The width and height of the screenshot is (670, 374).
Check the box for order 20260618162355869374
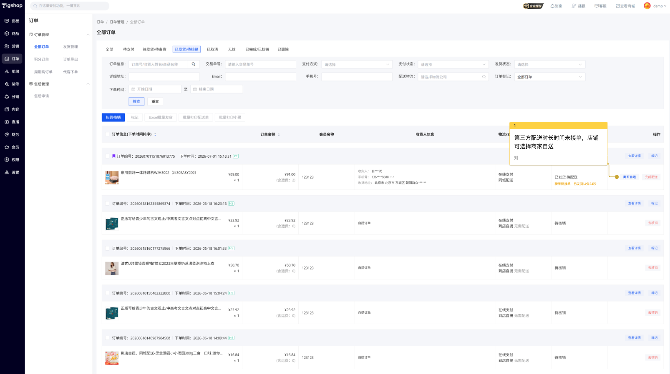pyautogui.click(x=108, y=203)
